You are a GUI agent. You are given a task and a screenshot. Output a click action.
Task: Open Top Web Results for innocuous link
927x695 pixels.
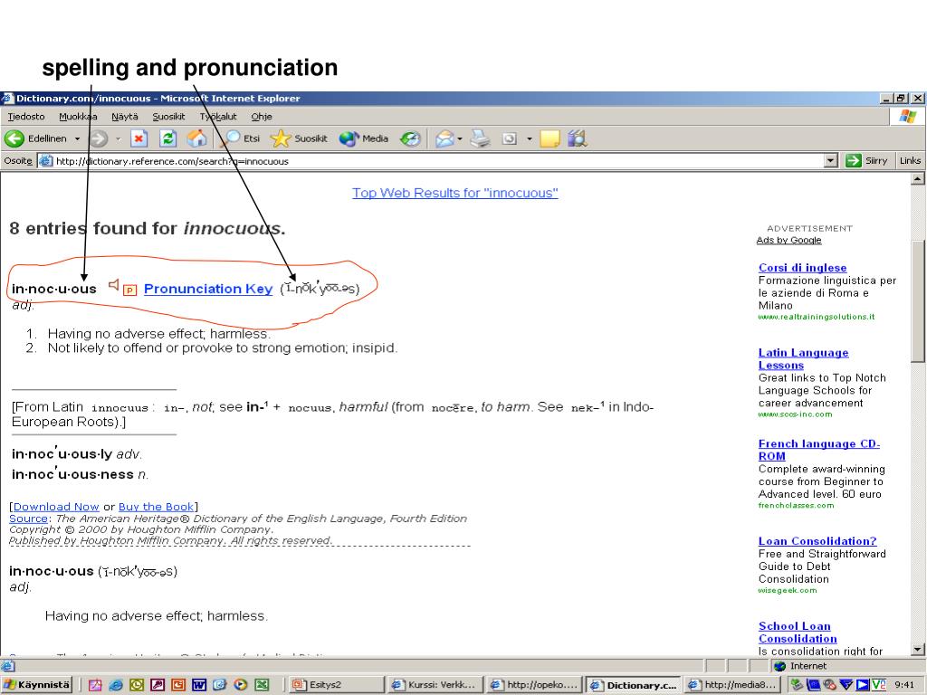(x=455, y=193)
